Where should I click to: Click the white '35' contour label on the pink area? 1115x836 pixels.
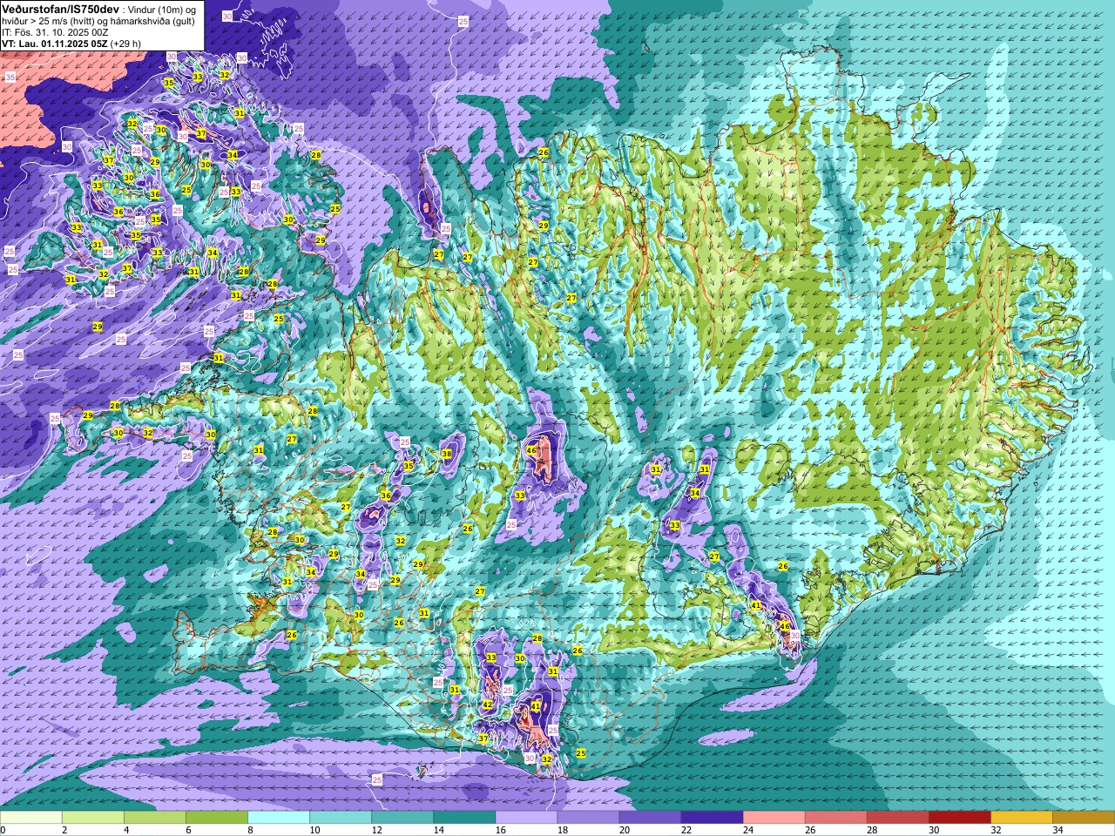point(10,78)
